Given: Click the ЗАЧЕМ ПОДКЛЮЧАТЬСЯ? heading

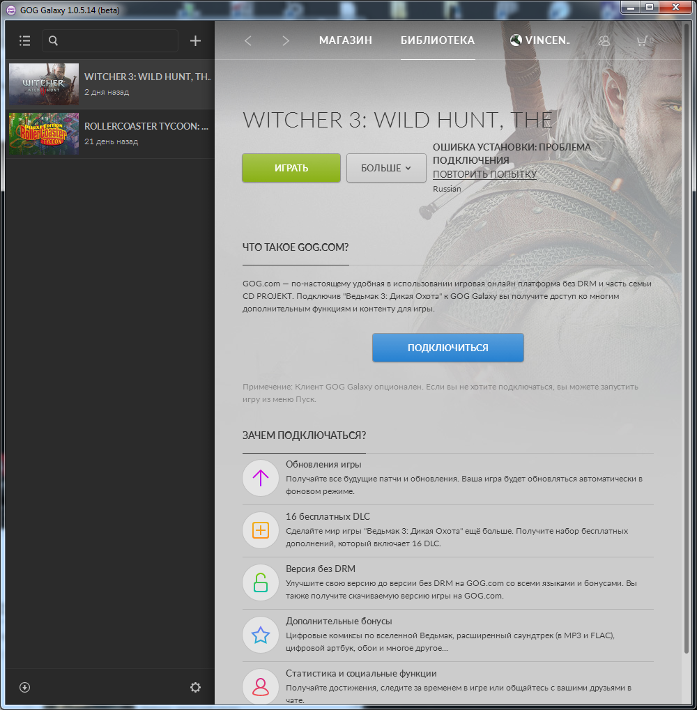Looking at the screenshot, I should point(305,435).
